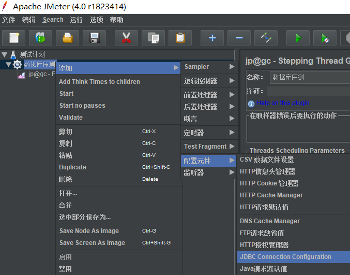Open the 配置元件 submenu
Image resolution: width=350 pixels, height=275 pixels.
tap(208, 161)
